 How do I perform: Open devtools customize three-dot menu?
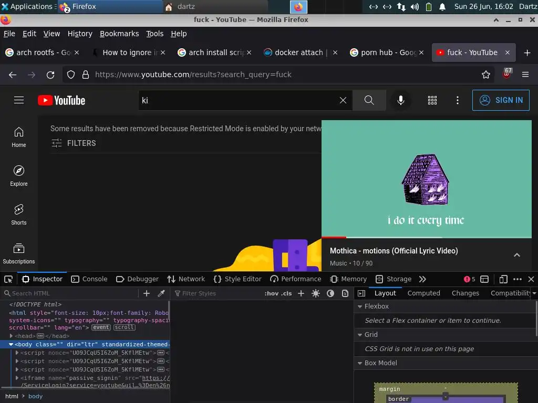click(x=518, y=279)
